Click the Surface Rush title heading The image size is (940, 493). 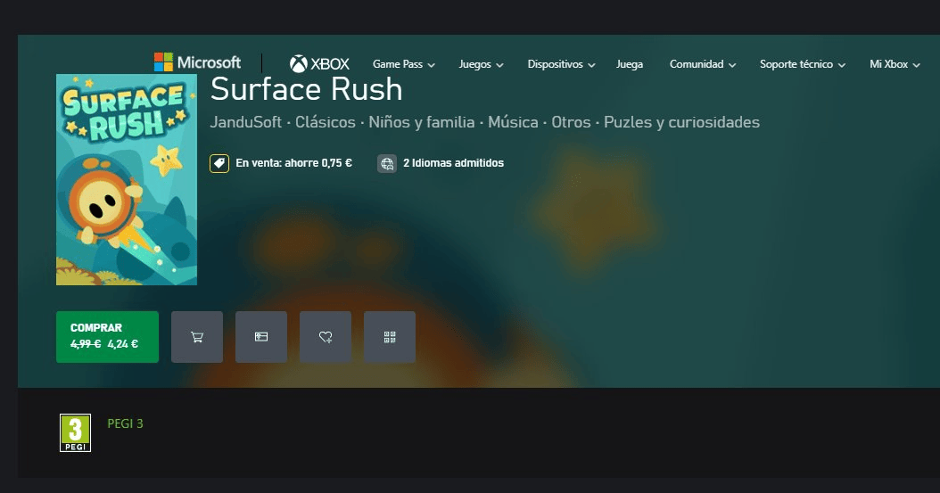pos(306,89)
